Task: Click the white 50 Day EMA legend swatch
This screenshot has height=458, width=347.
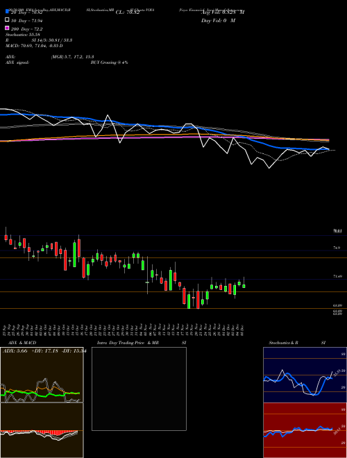Action: tap(7, 19)
